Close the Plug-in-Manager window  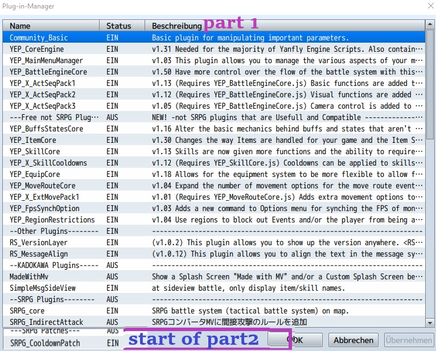pyautogui.click(x=430, y=6)
